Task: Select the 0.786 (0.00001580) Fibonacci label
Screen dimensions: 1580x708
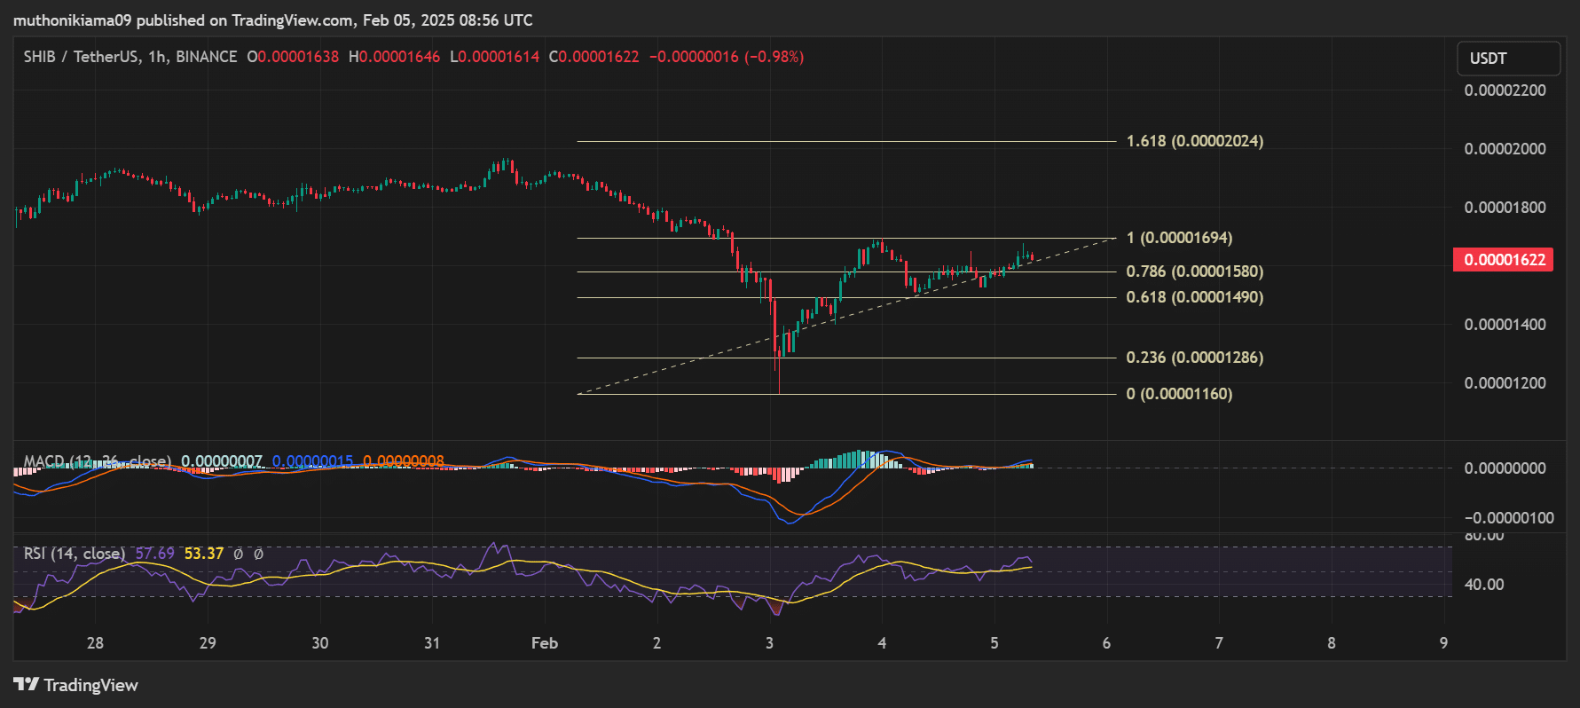Action: click(1195, 271)
